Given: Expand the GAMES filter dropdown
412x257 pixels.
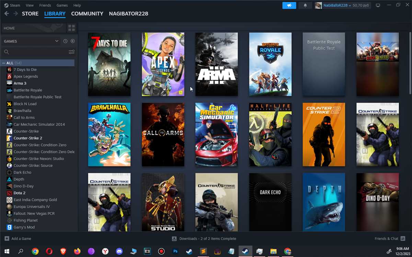Looking at the screenshot, I should tap(57, 41).
